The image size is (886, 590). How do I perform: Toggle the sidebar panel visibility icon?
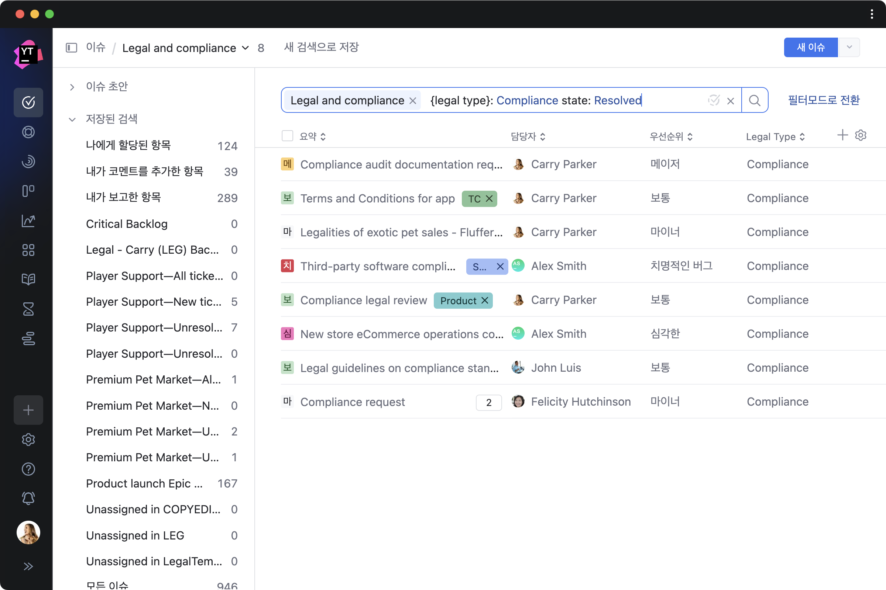(71, 48)
